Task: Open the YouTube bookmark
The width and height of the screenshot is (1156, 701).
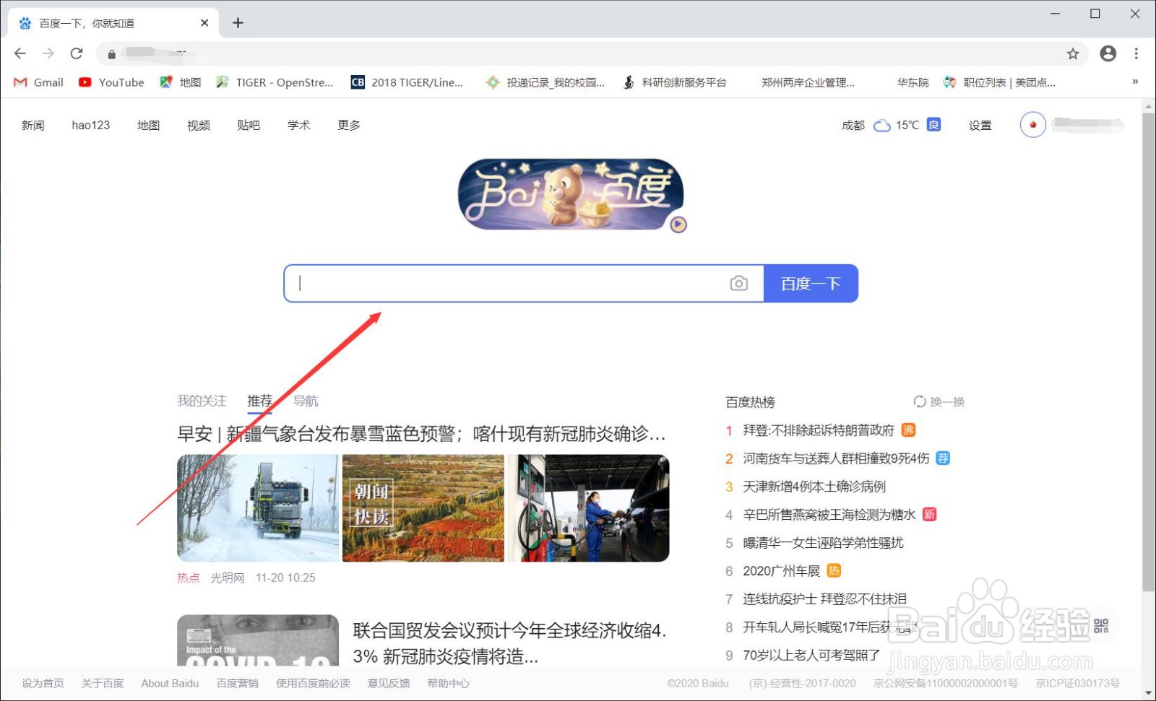Action: [111, 82]
